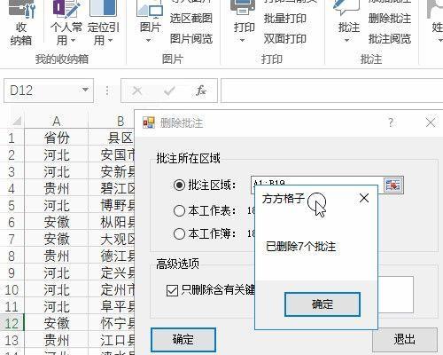Click 批量打印 menu item
Image resolution: width=443 pixels, height=355 pixels.
[285, 19]
